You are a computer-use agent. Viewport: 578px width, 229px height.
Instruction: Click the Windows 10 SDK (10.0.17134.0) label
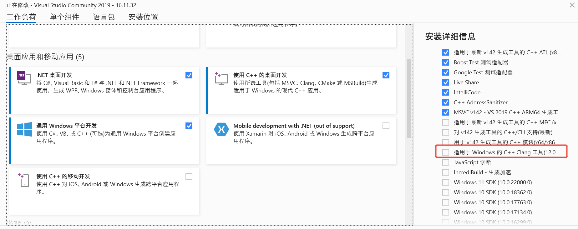[x=493, y=212]
